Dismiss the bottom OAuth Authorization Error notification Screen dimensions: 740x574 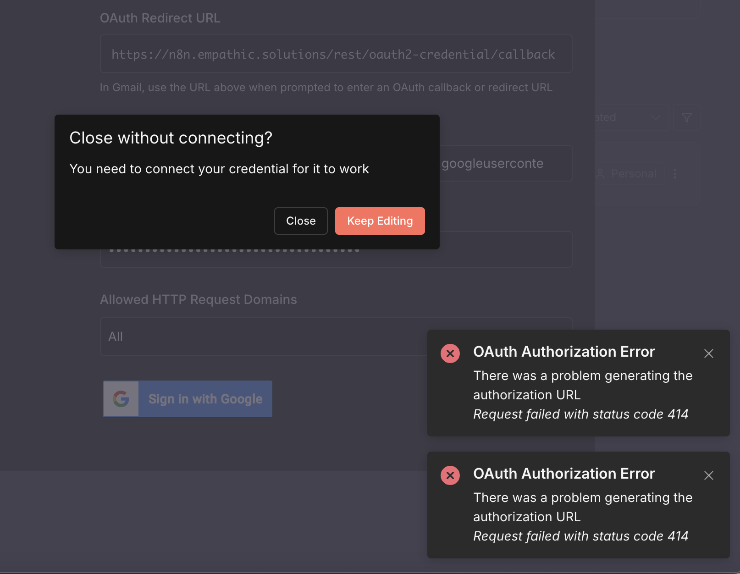pos(709,476)
